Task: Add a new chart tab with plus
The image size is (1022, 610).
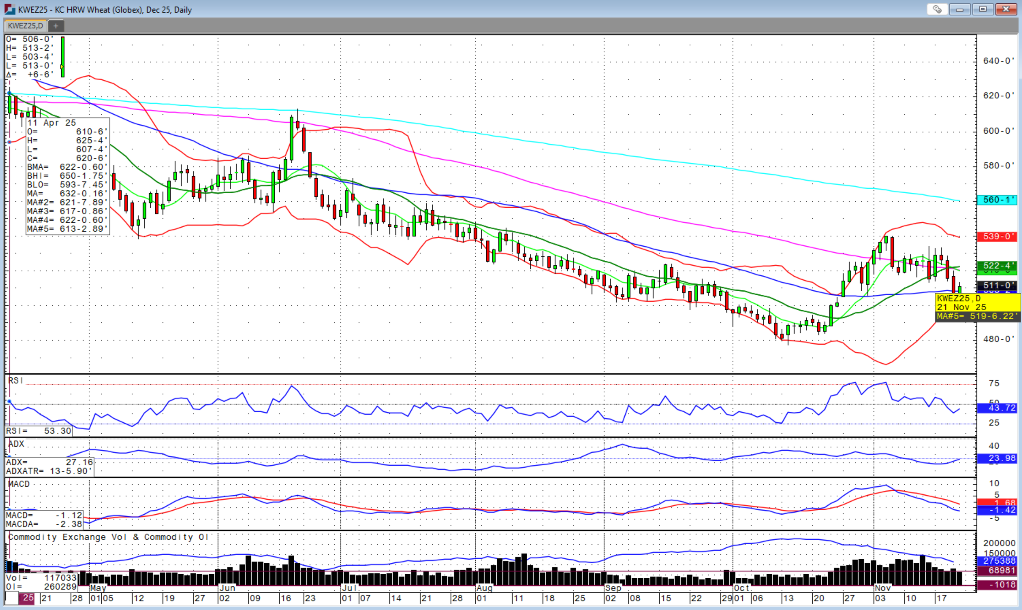Action: 56,26
